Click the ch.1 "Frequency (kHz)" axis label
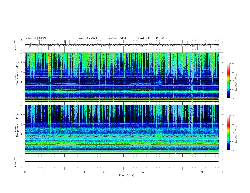Viewport: 250px width, 193px height. 18,73
